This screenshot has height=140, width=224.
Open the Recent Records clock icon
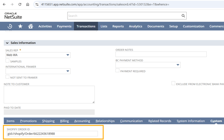[10, 26]
